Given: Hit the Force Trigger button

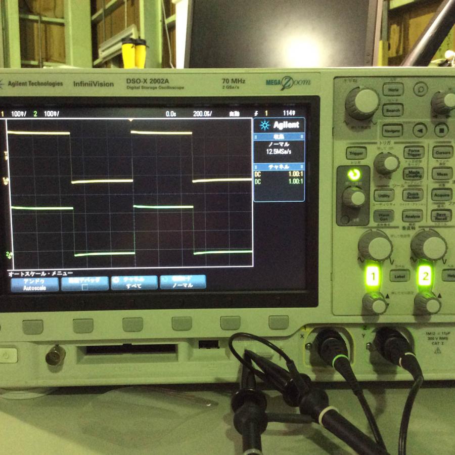Looking at the screenshot, I should [414, 152].
